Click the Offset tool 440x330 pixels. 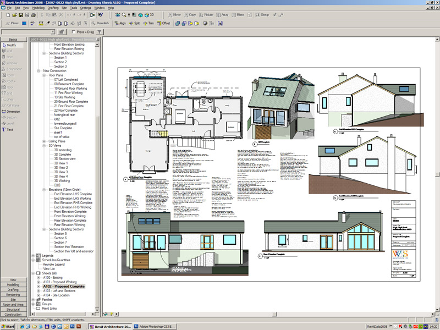[164, 24]
